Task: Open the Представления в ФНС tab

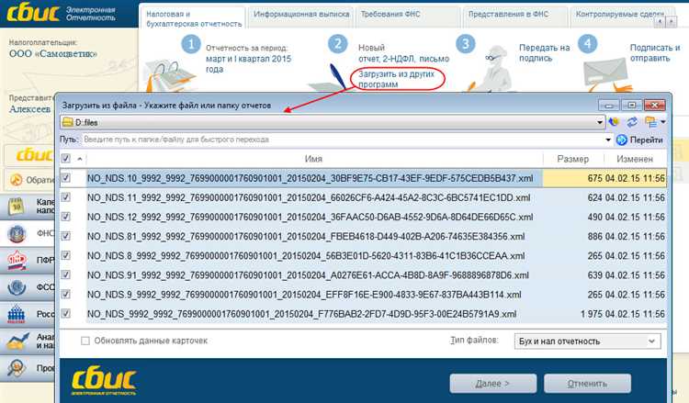Action: (x=508, y=14)
